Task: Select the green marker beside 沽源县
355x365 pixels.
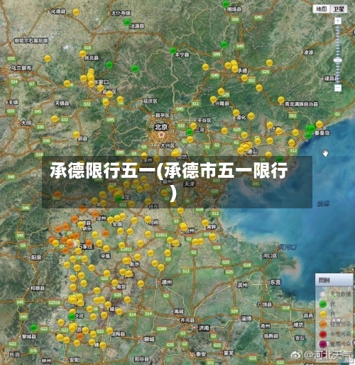Action: (x=127, y=22)
